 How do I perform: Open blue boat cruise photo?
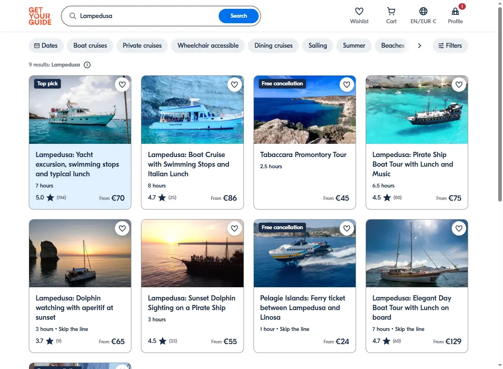click(x=192, y=110)
